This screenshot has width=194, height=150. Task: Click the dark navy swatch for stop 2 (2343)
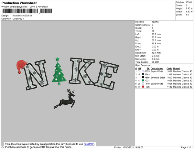point(143,74)
